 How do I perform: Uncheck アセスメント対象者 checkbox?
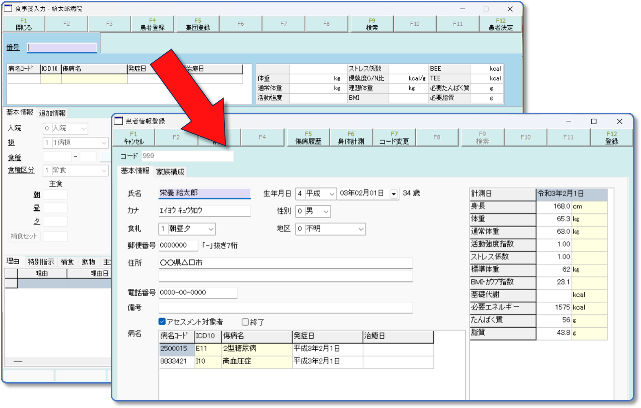pos(162,322)
